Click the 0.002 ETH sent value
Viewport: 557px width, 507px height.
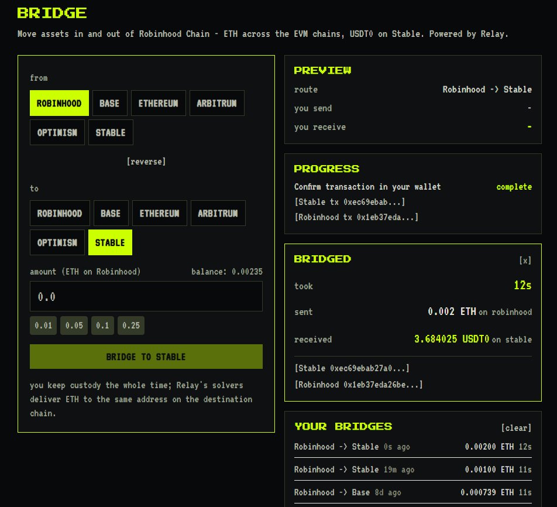pyautogui.click(x=452, y=312)
